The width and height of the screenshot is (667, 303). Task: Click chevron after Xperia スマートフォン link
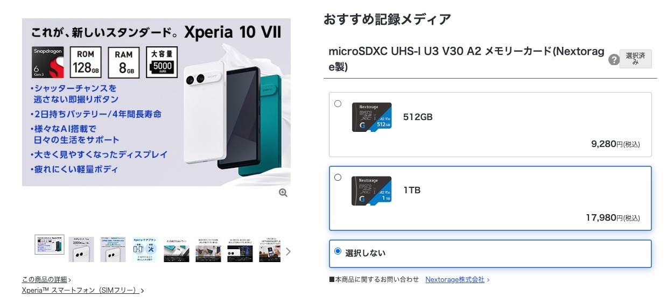142,291
